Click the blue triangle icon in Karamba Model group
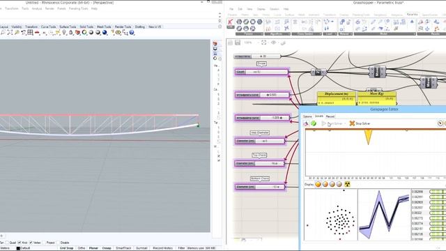This screenshot has height=251, width=446. point(412,22)
